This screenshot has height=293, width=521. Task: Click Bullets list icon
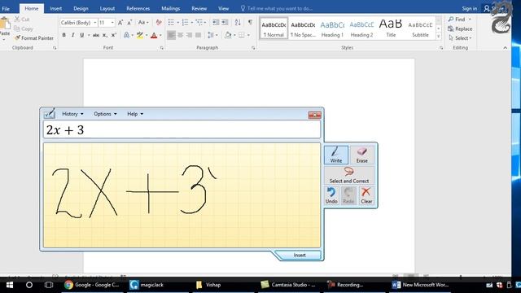[171, 22]
